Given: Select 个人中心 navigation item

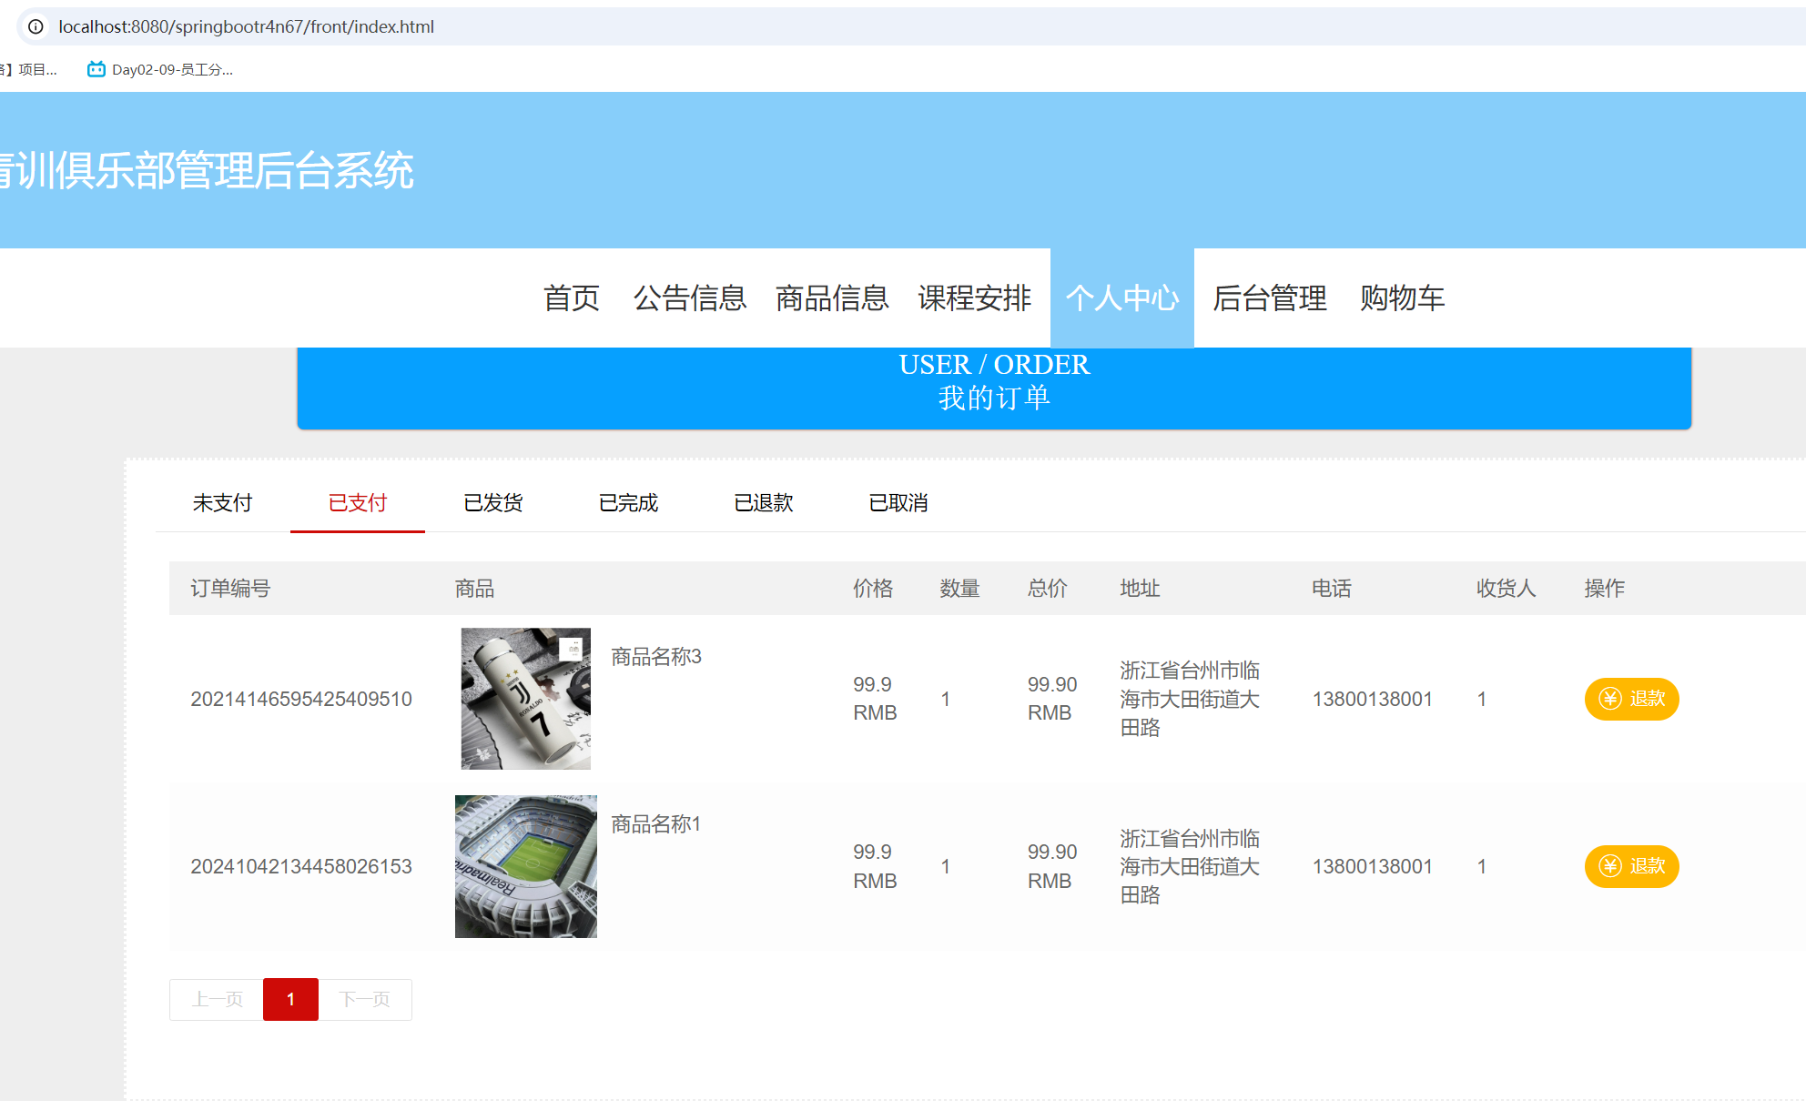Looking at the screenshot, I should (1122, 298).
